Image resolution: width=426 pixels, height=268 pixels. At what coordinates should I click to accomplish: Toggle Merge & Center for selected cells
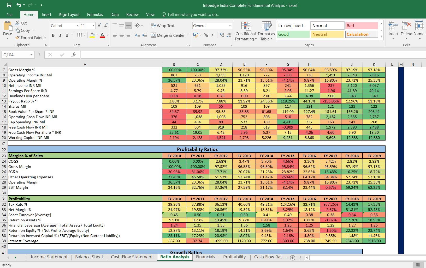(x=168, y=35)
